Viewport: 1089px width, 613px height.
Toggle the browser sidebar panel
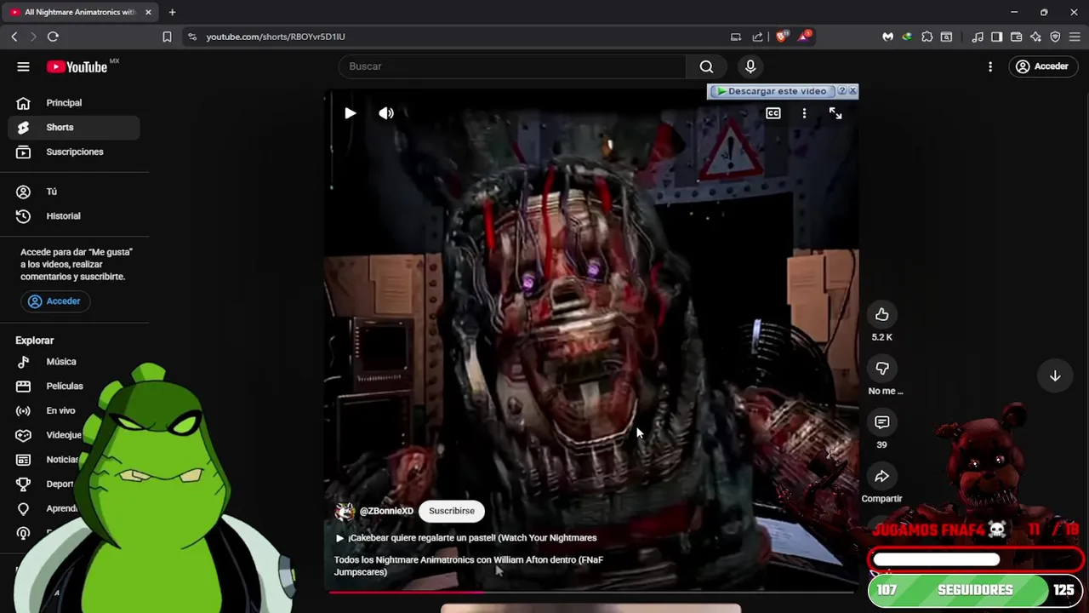coord(996,37)
